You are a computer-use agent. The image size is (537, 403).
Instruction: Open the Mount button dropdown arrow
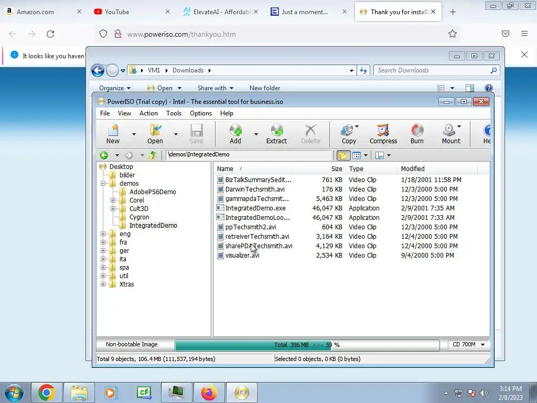tap(459, 127)
